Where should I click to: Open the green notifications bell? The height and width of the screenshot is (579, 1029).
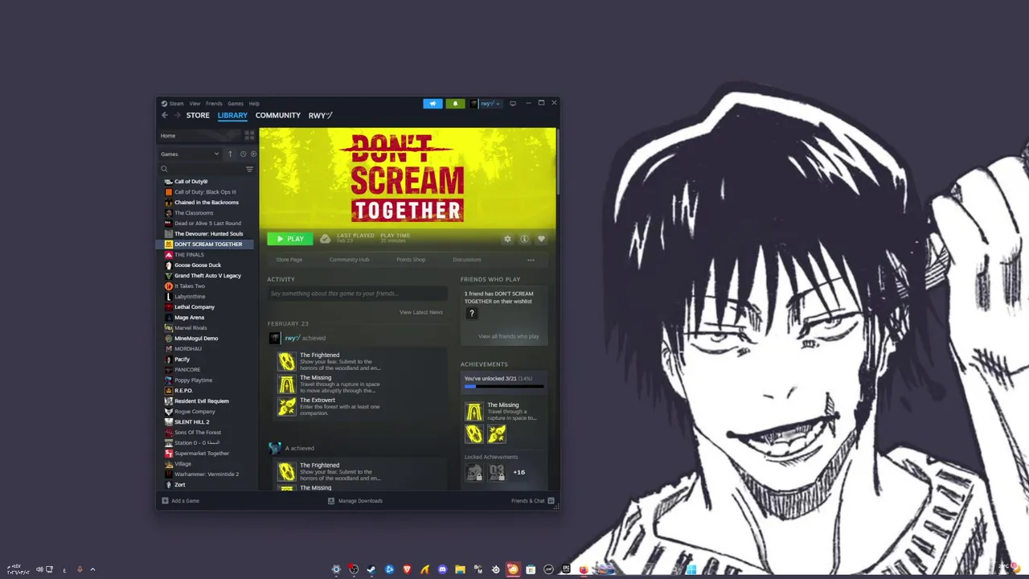pos(455,103)
